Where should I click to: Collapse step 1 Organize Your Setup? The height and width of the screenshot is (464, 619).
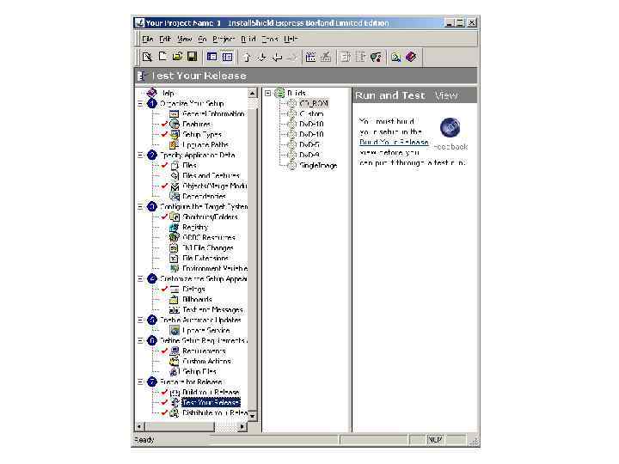[x=140, y=103]
